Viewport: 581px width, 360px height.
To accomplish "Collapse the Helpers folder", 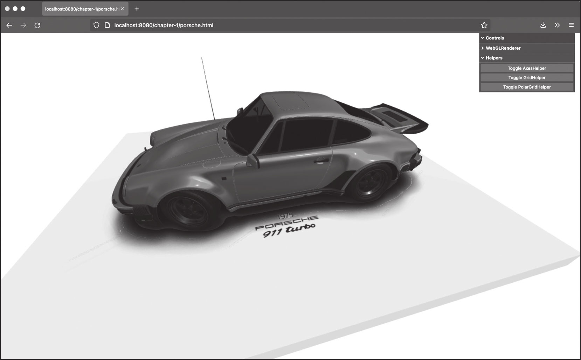I will click(527, 58).
